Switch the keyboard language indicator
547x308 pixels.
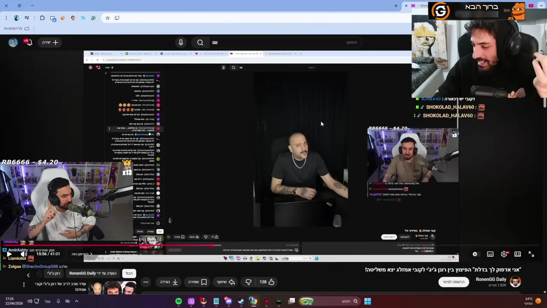point(47,301)
